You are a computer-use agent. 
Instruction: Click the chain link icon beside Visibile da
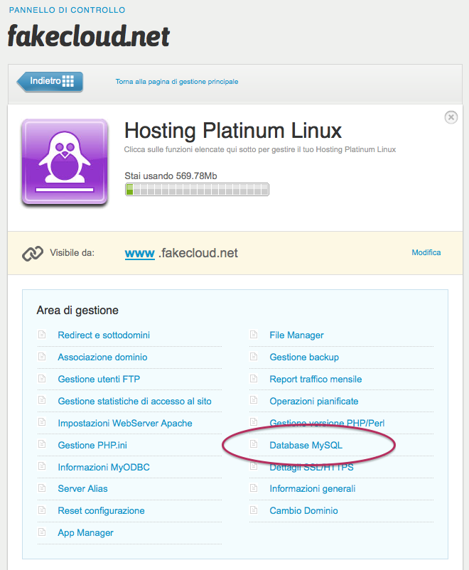(33, 254)
